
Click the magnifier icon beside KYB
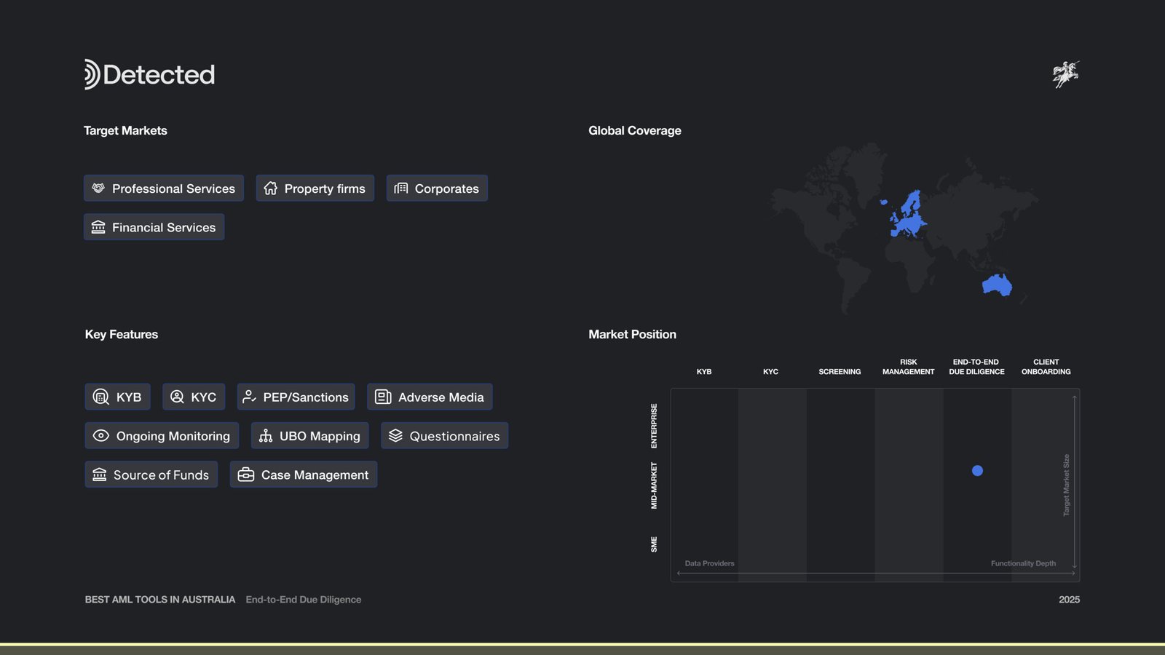[101, 397]
